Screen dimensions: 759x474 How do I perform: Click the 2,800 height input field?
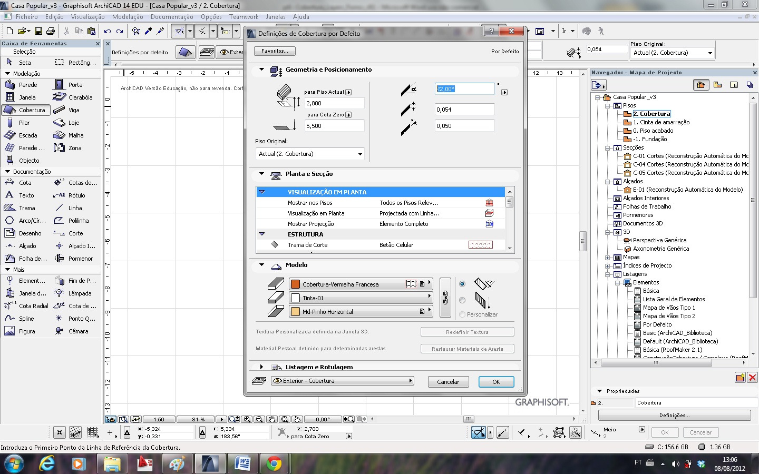click(x=334, y=103)
